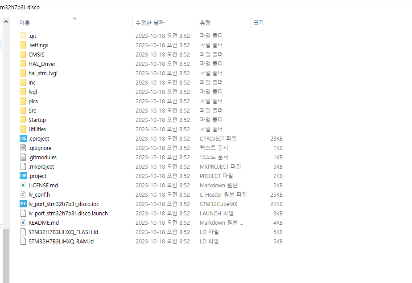Click the markdown icon of README.md
This screenshot has width=412, height=283.
[23, 222]
